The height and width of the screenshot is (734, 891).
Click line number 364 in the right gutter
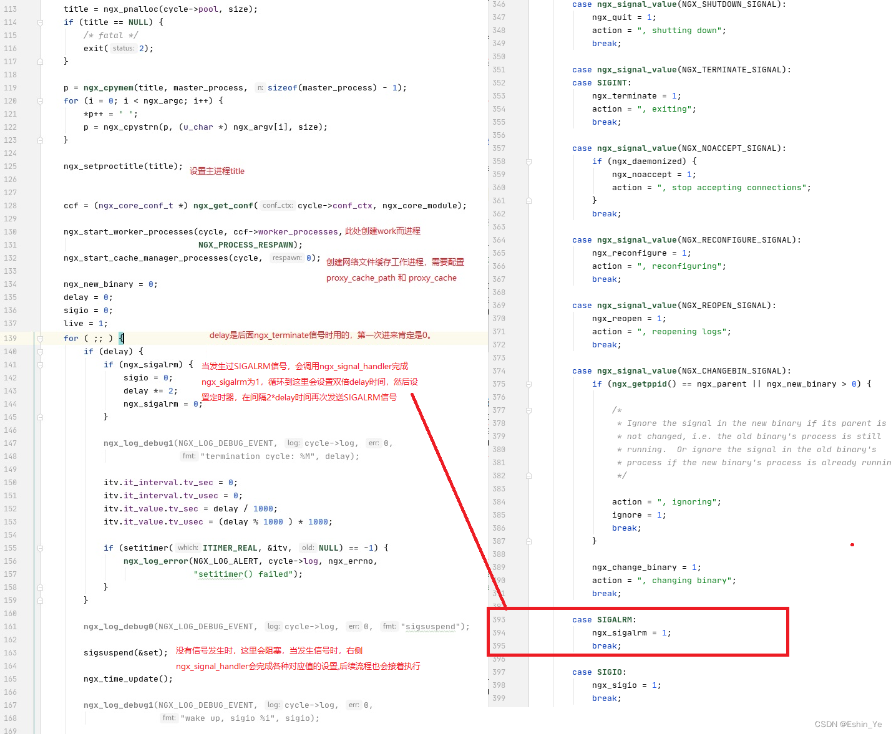(499, 240)
